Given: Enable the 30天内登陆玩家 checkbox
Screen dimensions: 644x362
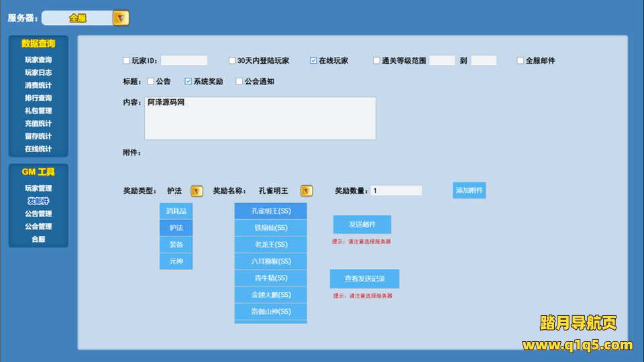Looking at the screenshot, I should [232, 61].
